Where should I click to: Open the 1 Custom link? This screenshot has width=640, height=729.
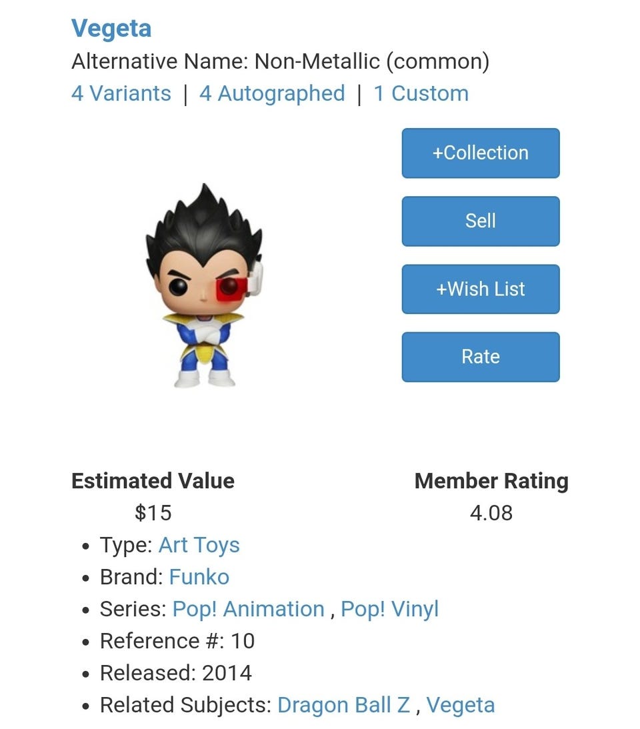point(421,93)
